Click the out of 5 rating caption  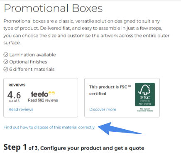14,101
